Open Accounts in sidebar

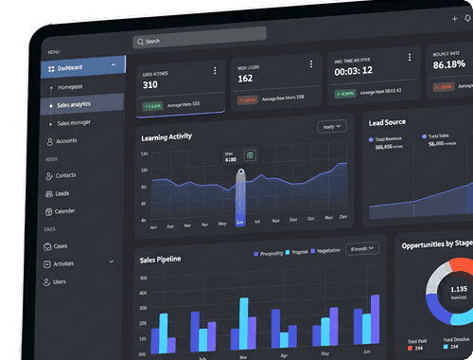click(66, 140)
